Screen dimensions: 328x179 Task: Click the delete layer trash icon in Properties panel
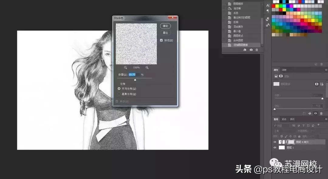click(x=321, y=113)
